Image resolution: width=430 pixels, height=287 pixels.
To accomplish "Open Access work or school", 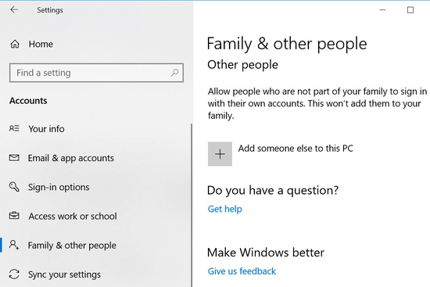I will (73, 216).
